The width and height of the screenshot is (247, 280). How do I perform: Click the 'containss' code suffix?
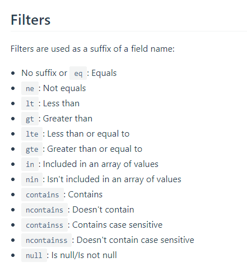click(44, 225)
